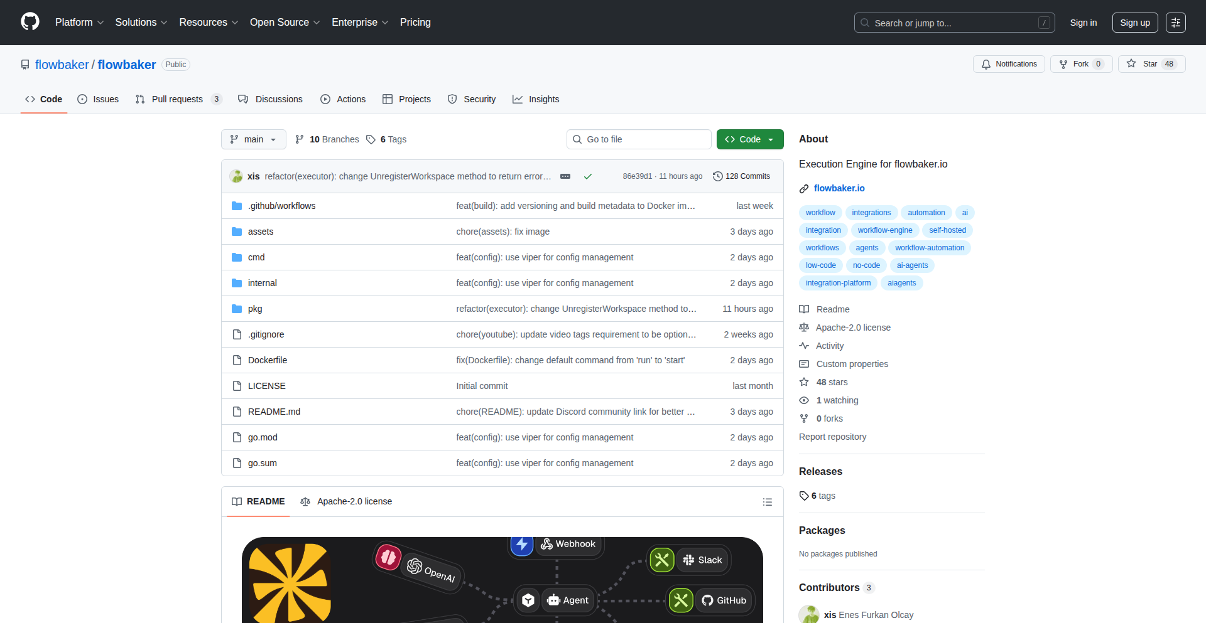The width and height of the screenshot is (1206, 623).
Task: Click the bell icon for Notifications
Action: pyautogui.click(x=986, y=64)
